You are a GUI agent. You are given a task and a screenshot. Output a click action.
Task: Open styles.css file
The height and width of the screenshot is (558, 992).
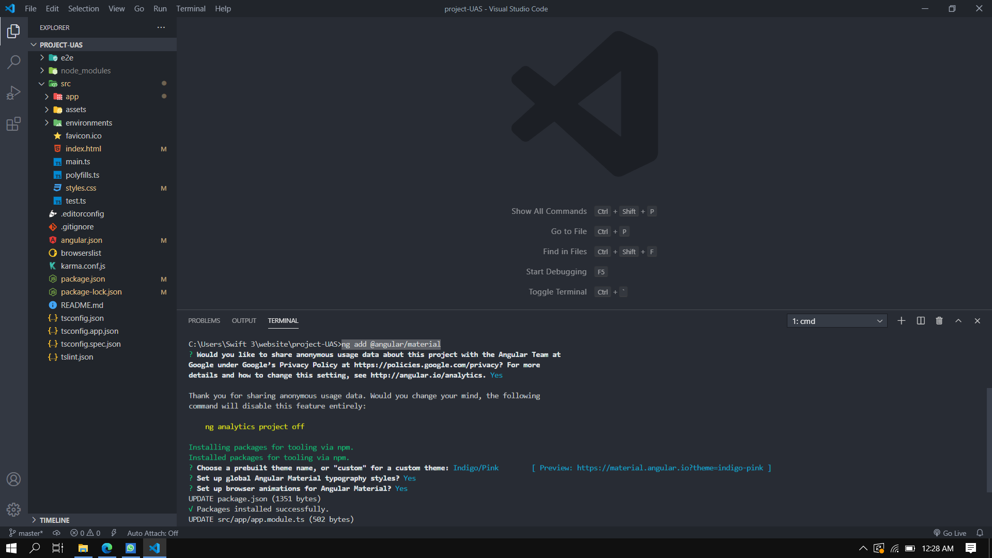102,188
